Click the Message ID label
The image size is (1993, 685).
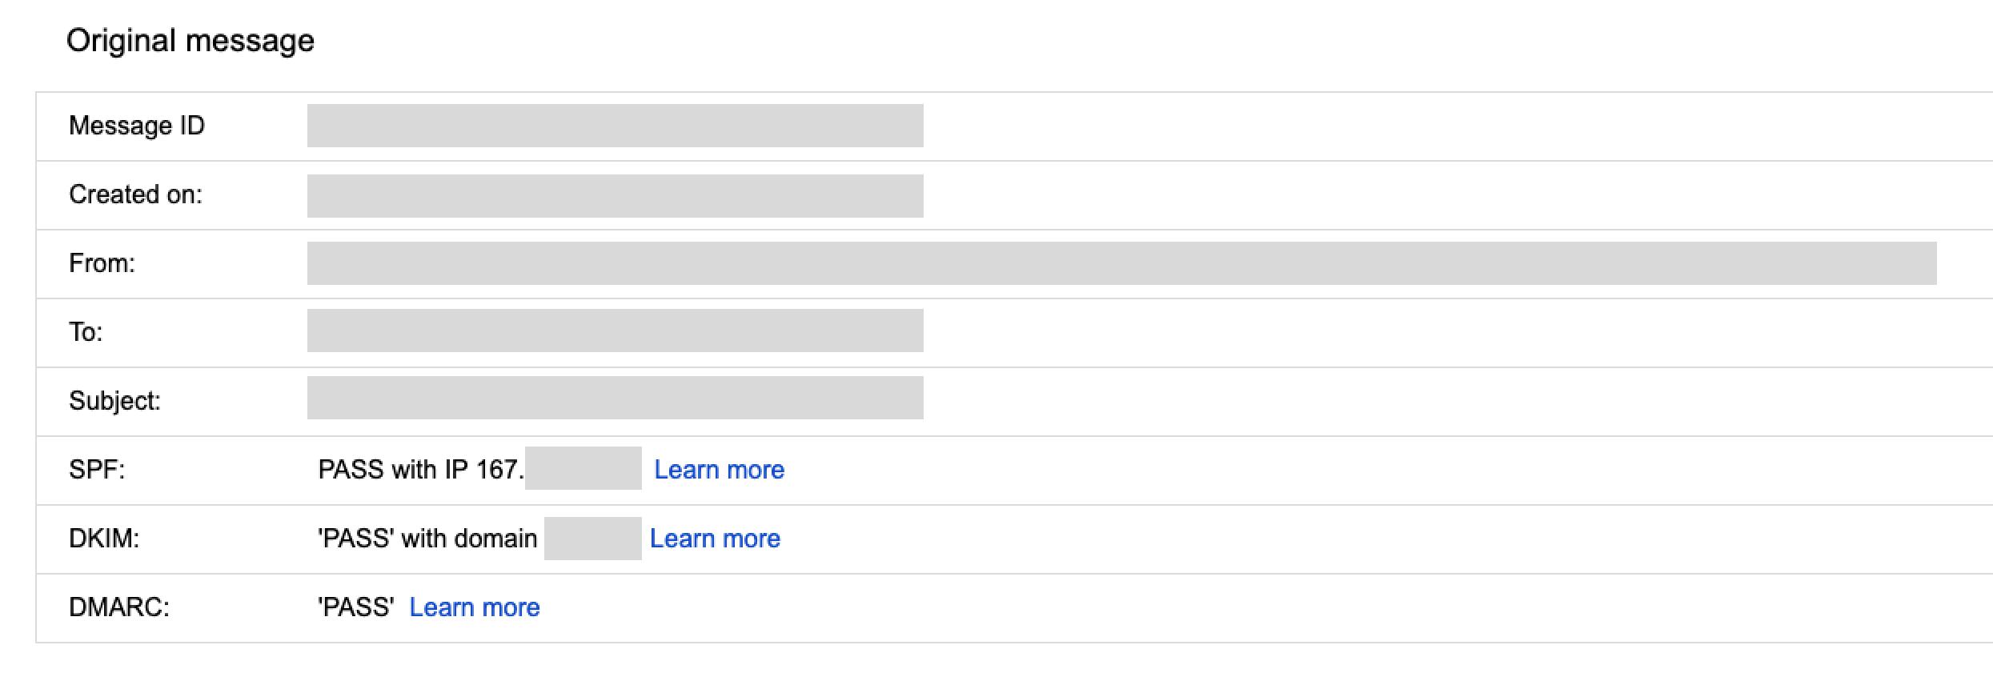point(137,126)
